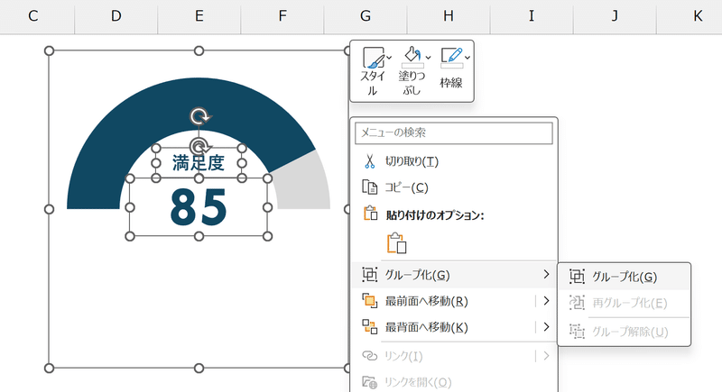Screen dimensions: 722x392
Task: Click the copy icon beside コピー
Action: 369,187
